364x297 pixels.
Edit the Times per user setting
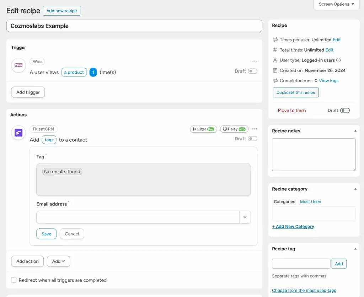(337, 40)
